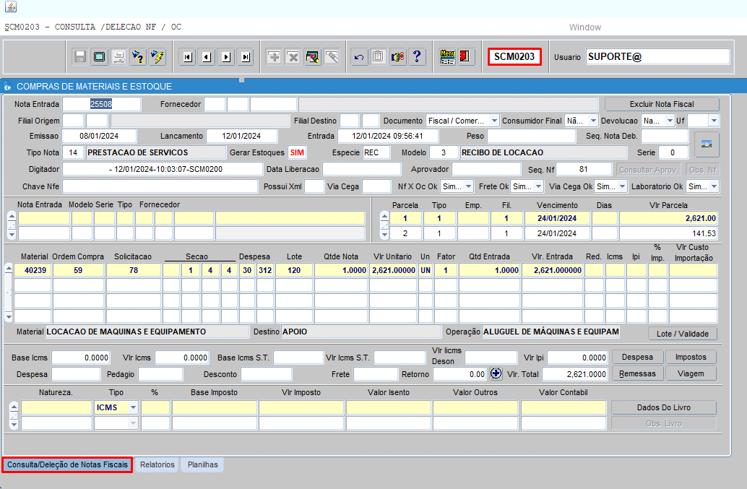The image size is (747, 489).
Task: Click the Modelo description RECIBO DE LOCACAO
Action: click(x=543, y=153)
